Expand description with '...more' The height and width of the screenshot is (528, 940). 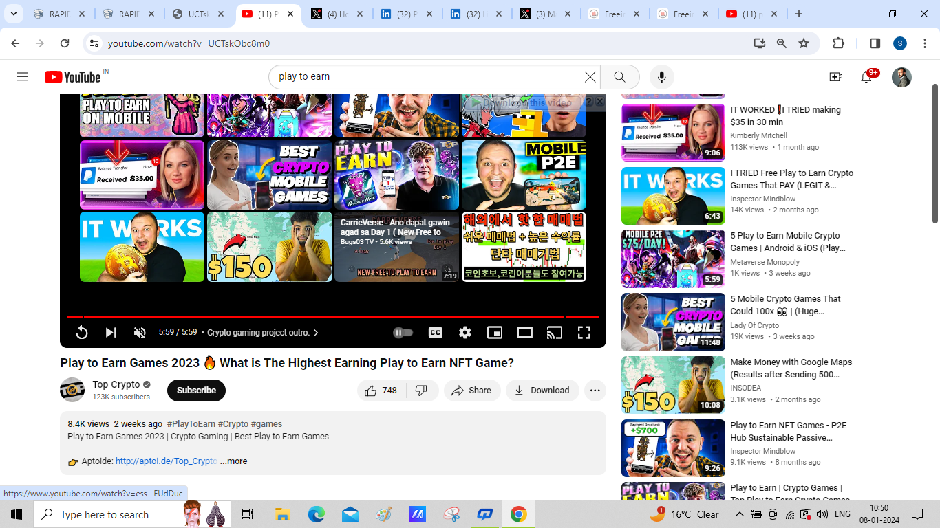[x=234, y=461]
